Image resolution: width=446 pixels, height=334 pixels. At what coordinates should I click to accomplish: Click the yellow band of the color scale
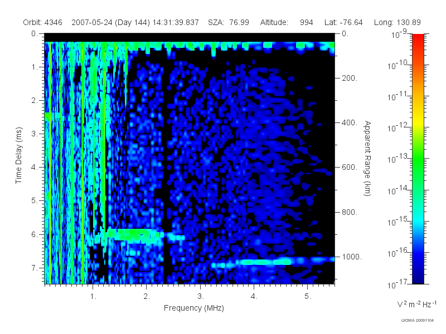418,122
